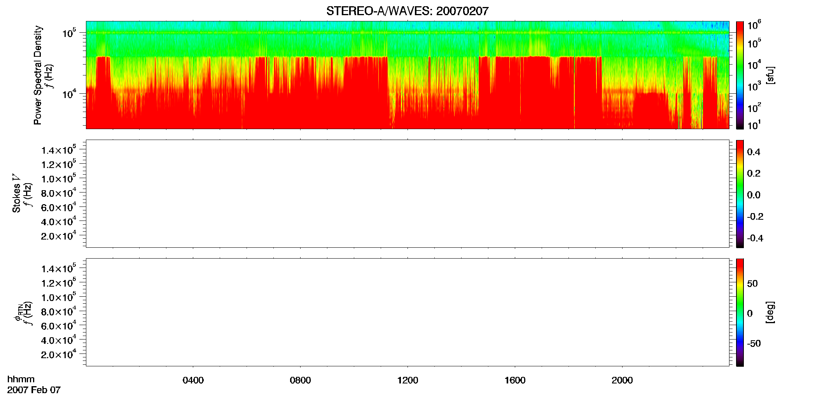Click the 0.4 label on Stokes colorbar

(x=754, y=152)
